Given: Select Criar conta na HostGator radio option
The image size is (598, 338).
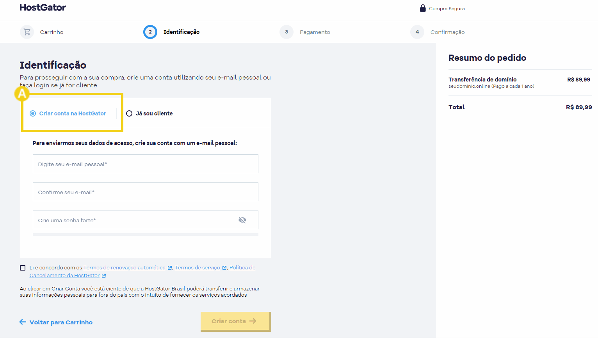Looking at the screenshot, I should (x=33, y=113).
